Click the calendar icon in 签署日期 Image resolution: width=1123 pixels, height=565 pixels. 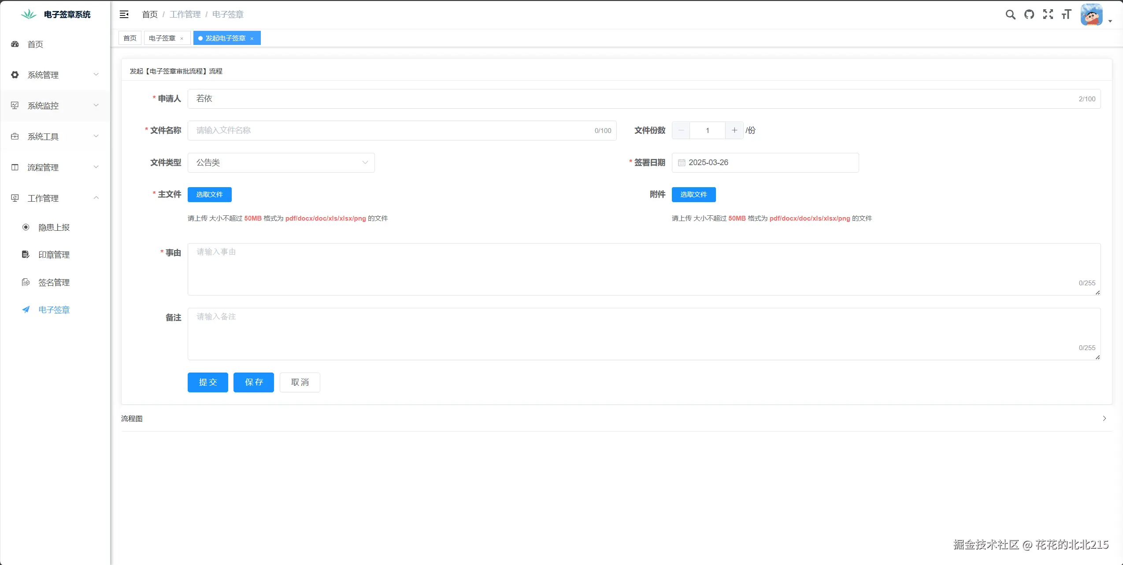[682, 163]
